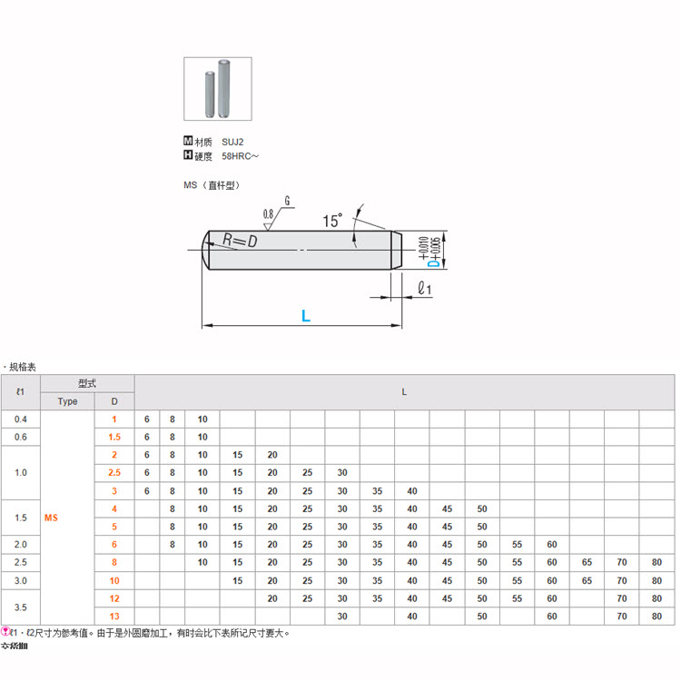The image size is (681, 681).
Task: Click length 65 in the D 8 row
Action: pyautogui.click(x=587, y=562)
